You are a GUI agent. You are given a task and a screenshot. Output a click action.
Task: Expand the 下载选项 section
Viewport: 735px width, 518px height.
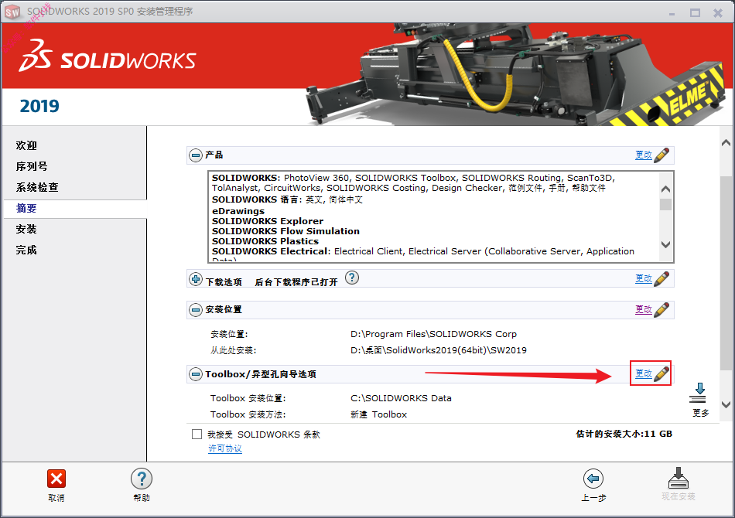(196, 279)
